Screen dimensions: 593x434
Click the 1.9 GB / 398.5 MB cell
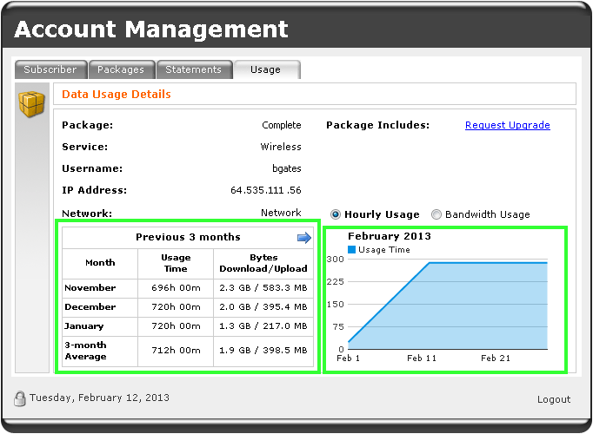tap(263, 351)
